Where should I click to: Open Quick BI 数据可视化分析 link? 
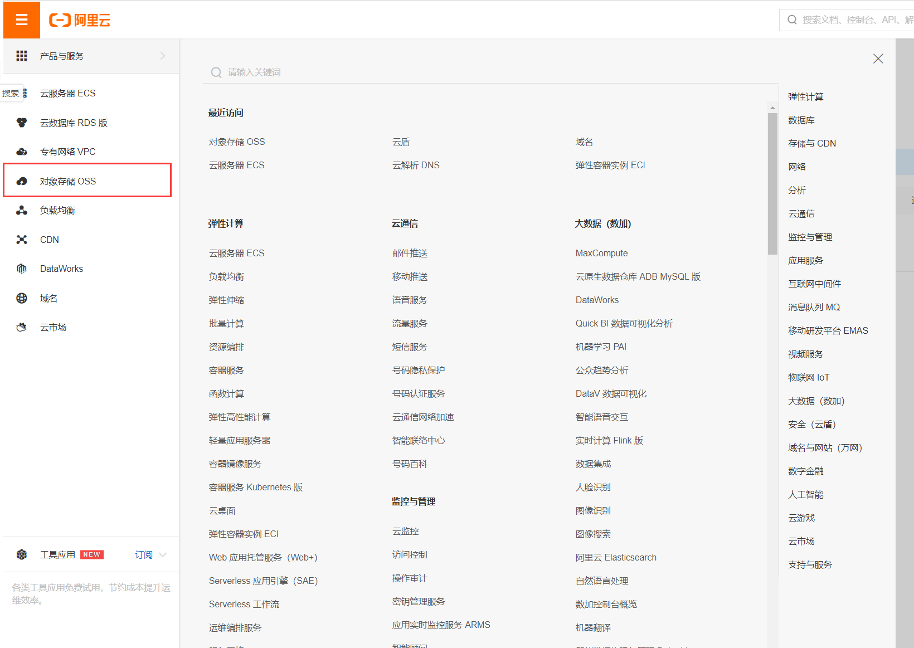(x=624, y=323)
